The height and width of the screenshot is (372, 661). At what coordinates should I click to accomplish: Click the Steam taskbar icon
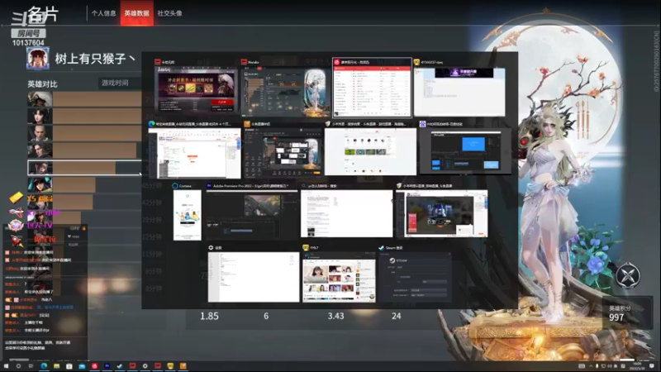[x=120, y=366]
